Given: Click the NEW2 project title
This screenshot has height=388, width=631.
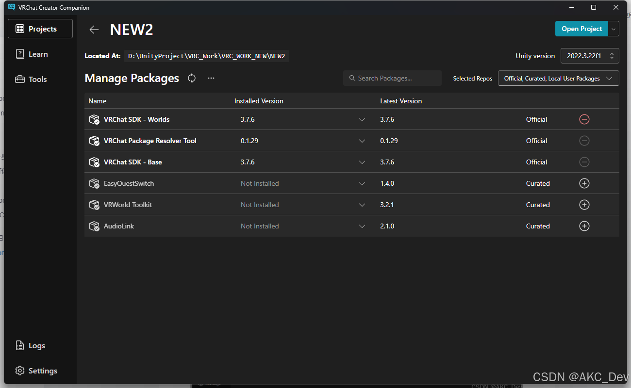Looking at the screenshot, I should 132,30.
